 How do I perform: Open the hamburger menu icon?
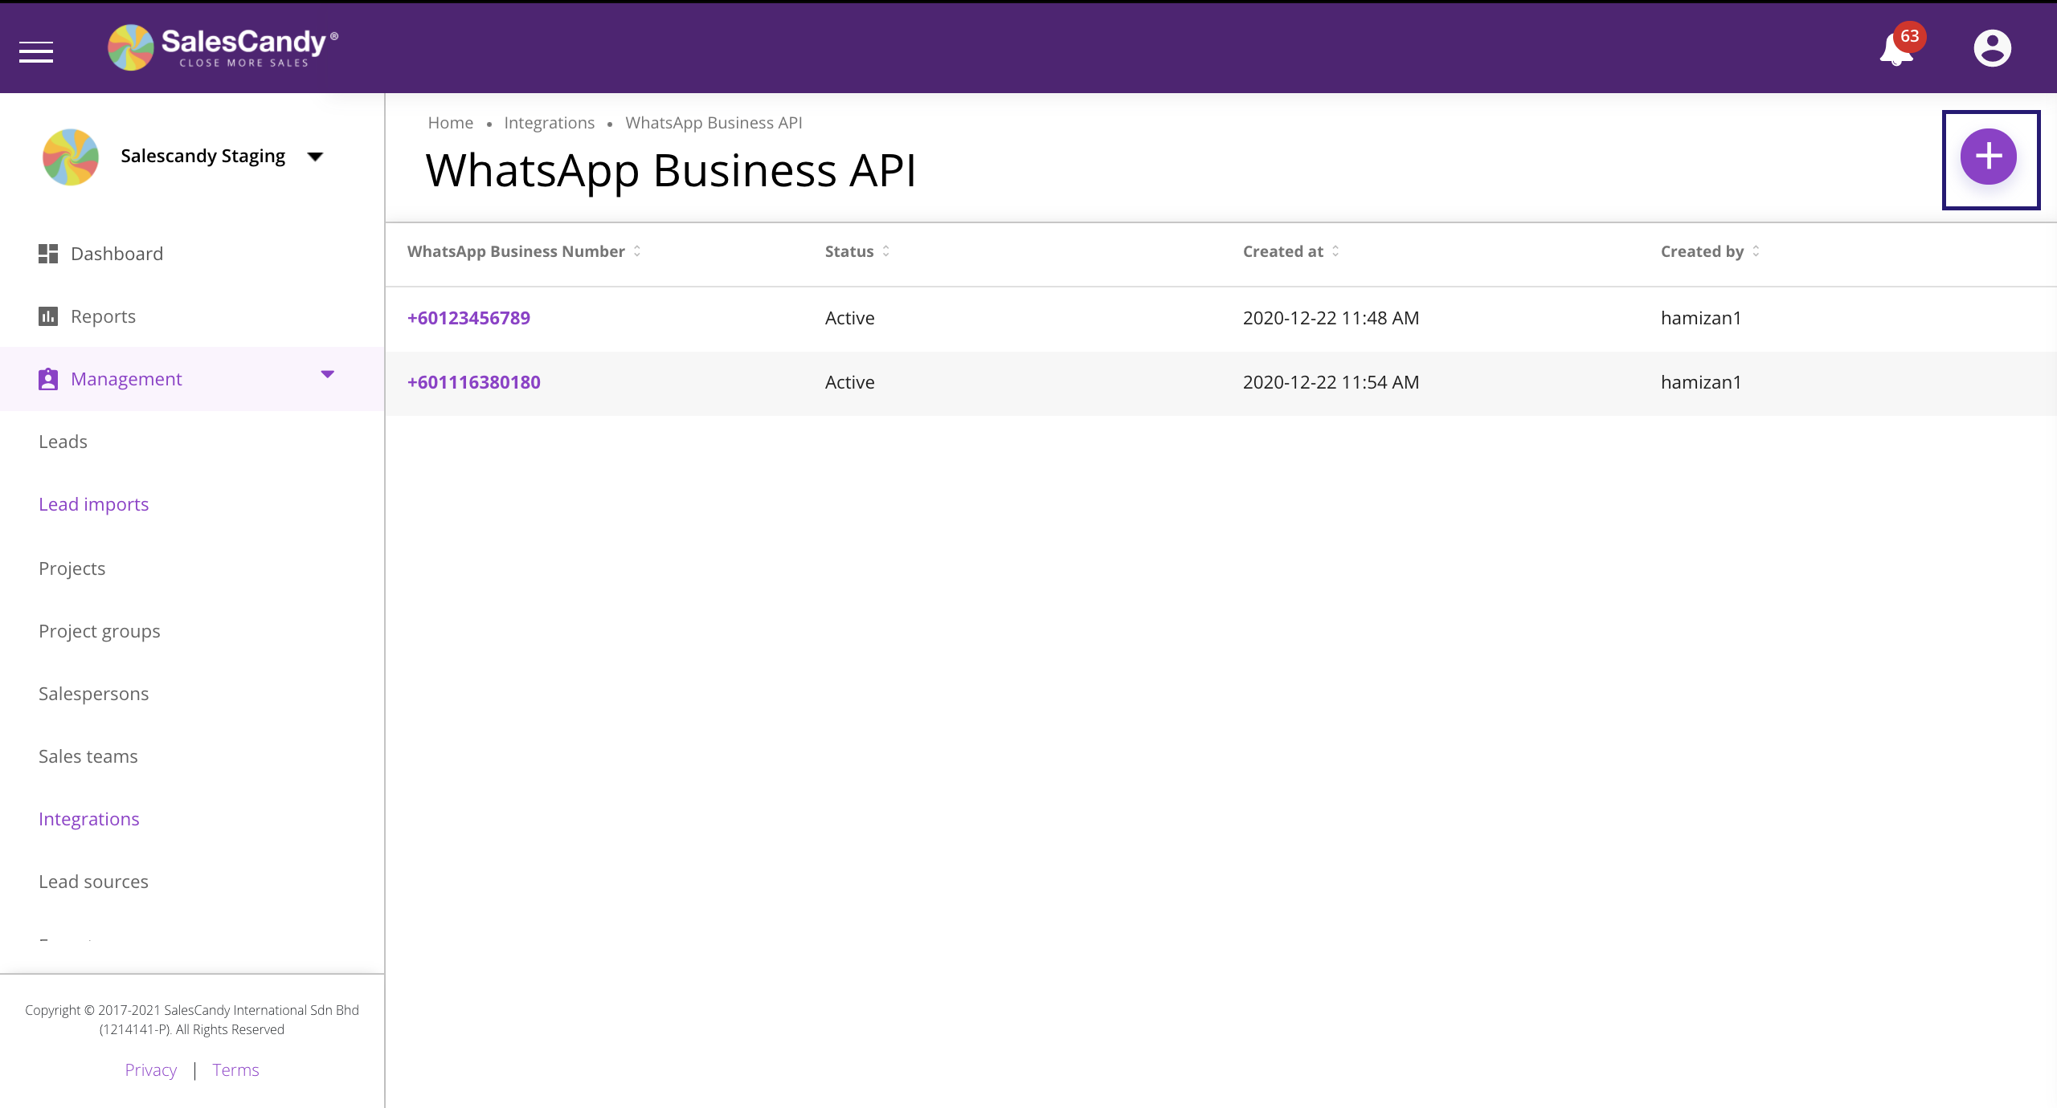coord(36,52)
